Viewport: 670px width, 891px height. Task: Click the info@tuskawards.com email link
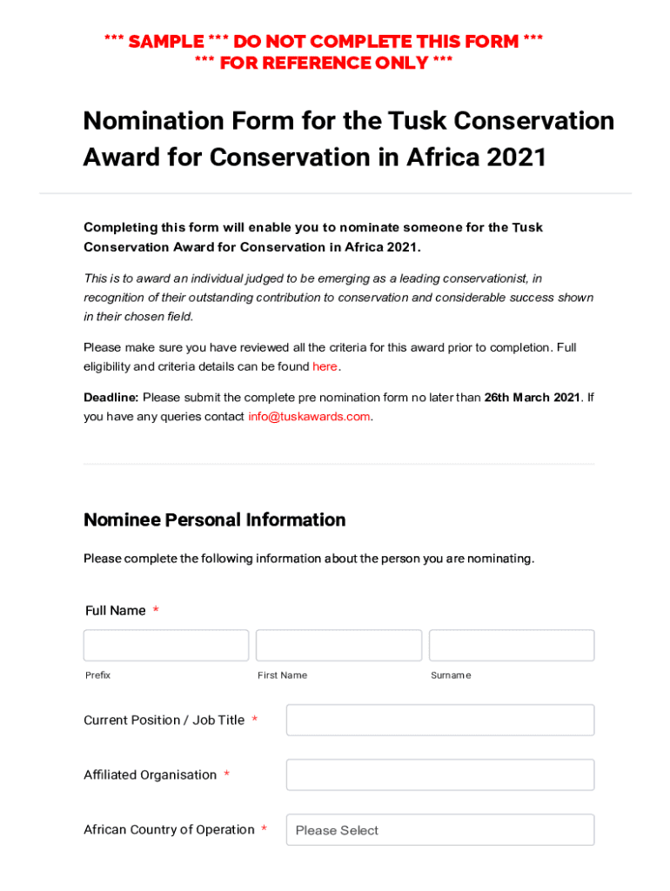[x=309, y=417]
